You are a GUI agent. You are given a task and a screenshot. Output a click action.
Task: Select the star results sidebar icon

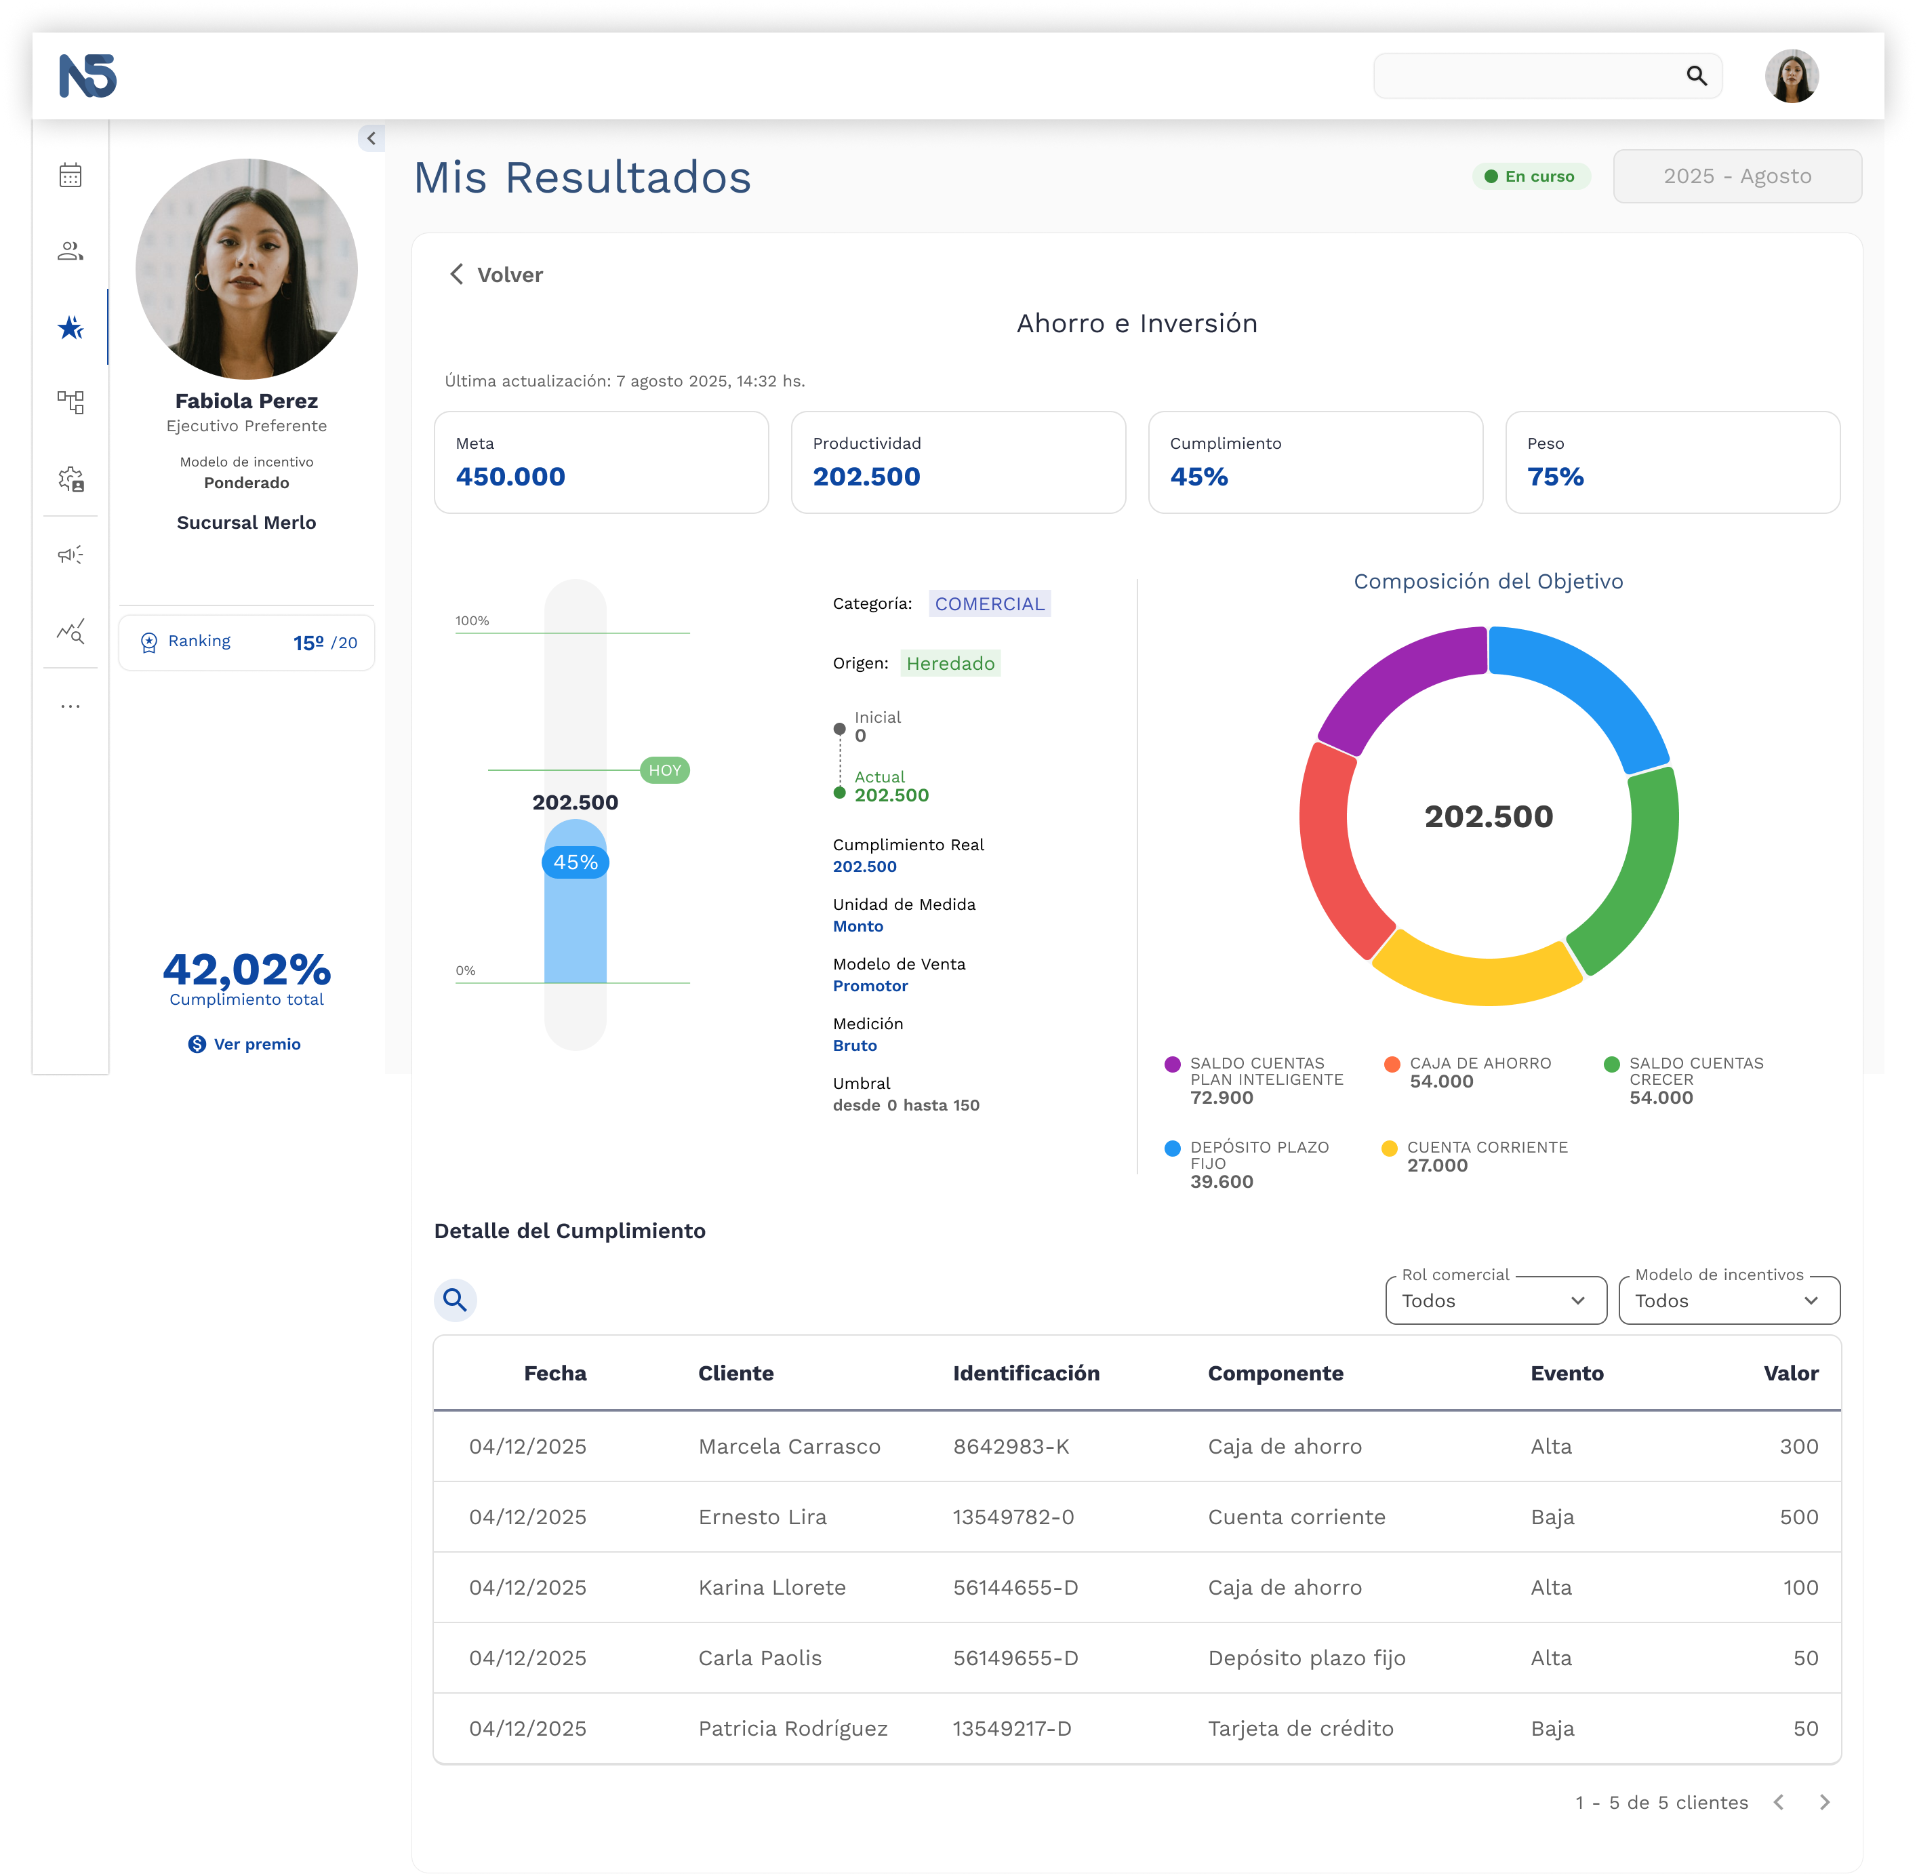pos(70,327)
